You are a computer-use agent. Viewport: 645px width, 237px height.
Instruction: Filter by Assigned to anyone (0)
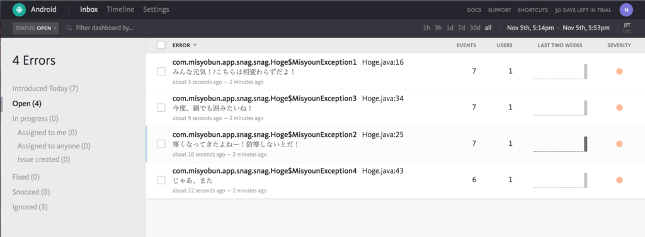[x=54, y=146]
